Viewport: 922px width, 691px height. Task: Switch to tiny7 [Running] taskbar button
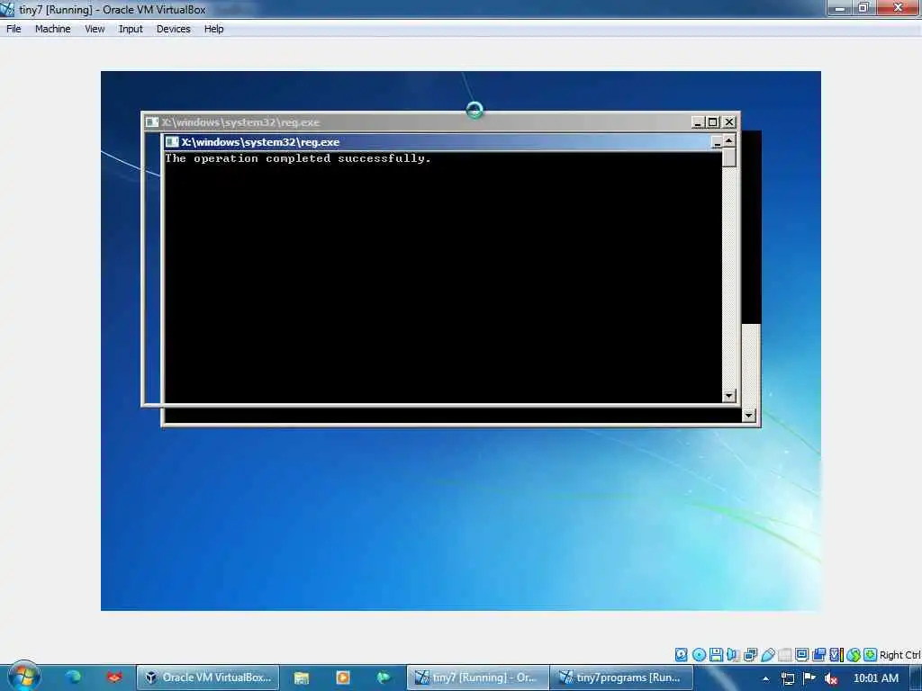[x=477, y=678]
